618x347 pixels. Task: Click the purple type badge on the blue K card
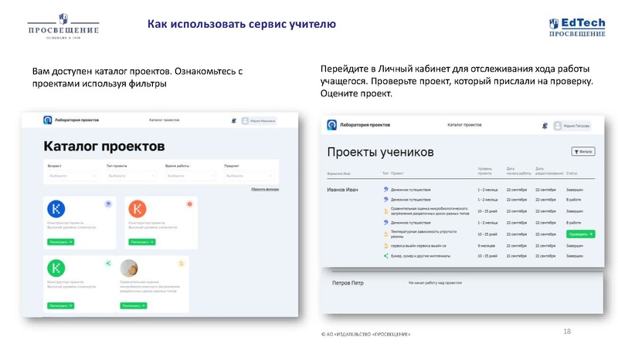click(x=108, y=204)
